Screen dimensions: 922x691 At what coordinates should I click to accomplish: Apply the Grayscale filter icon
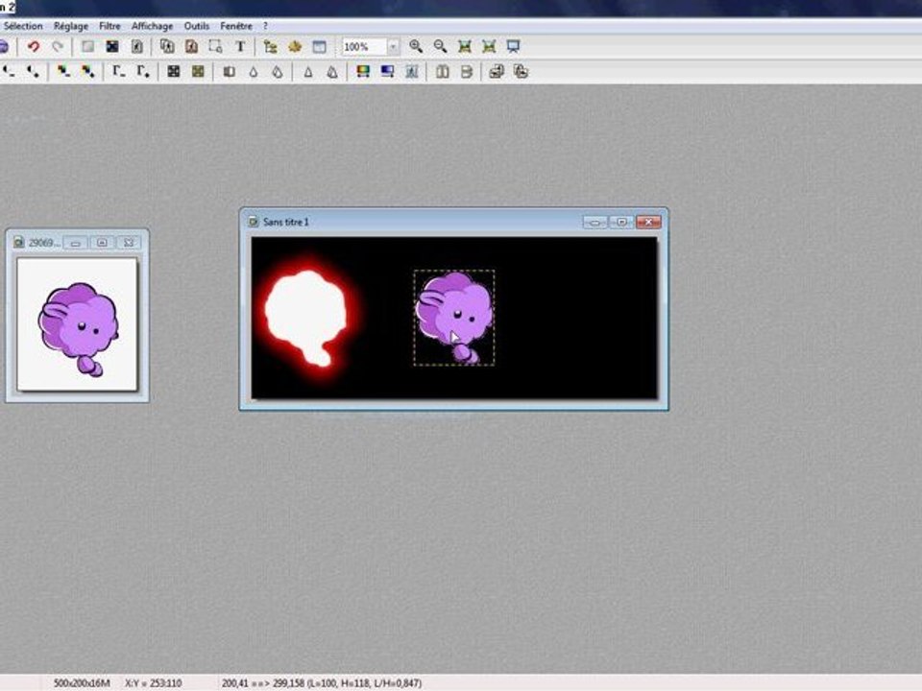(x=174, y=72)
